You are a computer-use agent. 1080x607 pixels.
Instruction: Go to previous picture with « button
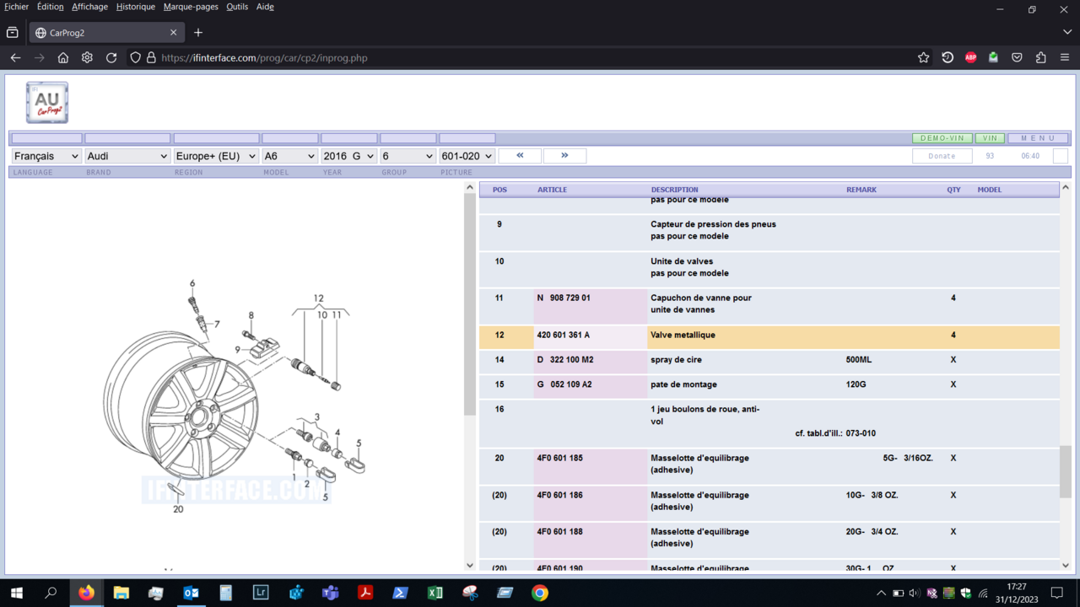coord(520,156)
